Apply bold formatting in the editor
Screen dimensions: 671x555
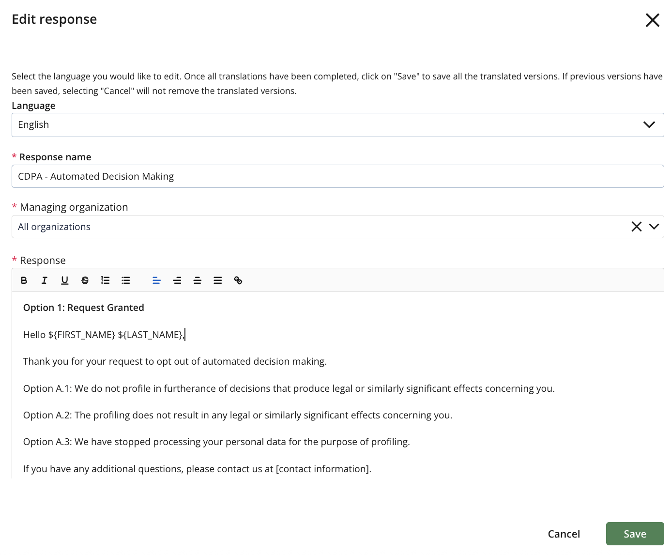coord(24,280)
